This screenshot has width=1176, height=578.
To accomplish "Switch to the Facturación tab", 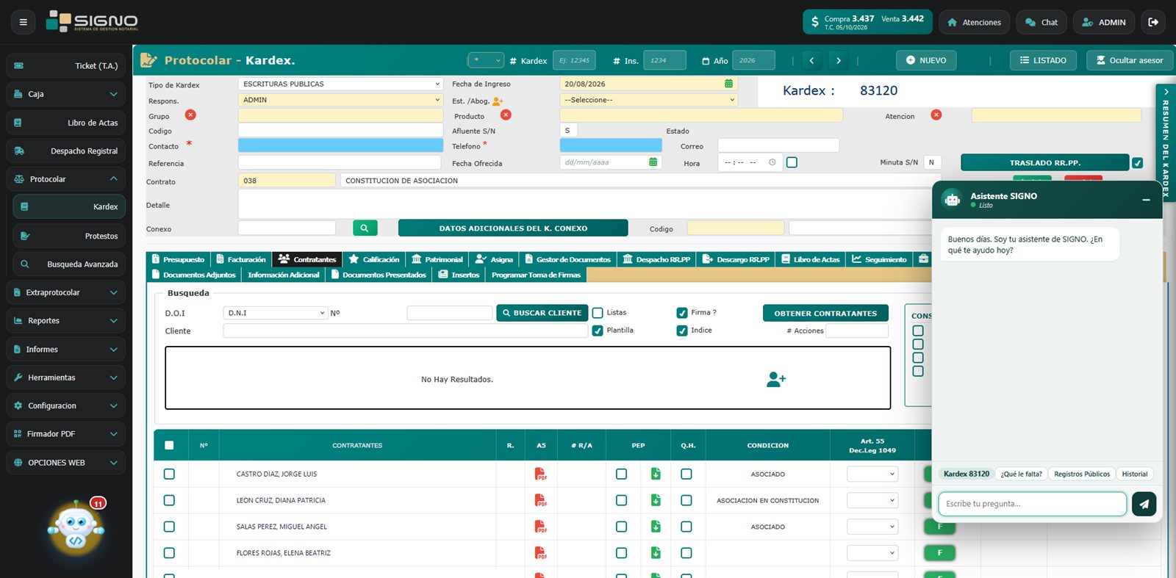I will pyautogui.click(x=241, y=259).
